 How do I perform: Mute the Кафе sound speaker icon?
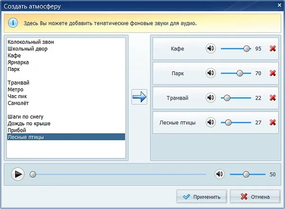(210, 49)
